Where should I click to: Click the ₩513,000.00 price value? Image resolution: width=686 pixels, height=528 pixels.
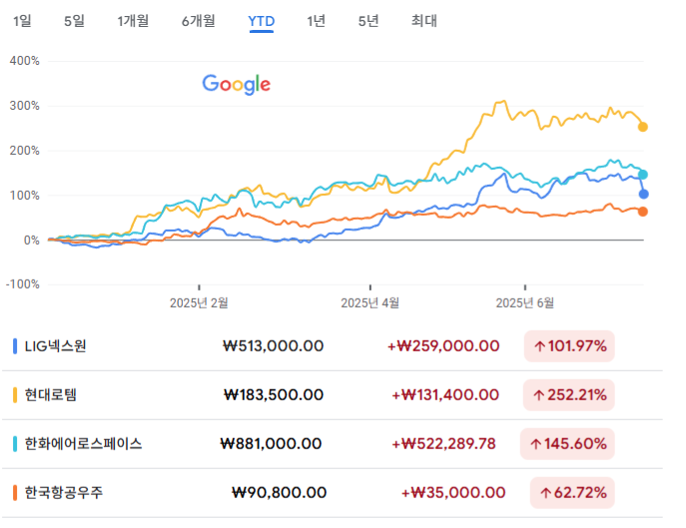273,346
